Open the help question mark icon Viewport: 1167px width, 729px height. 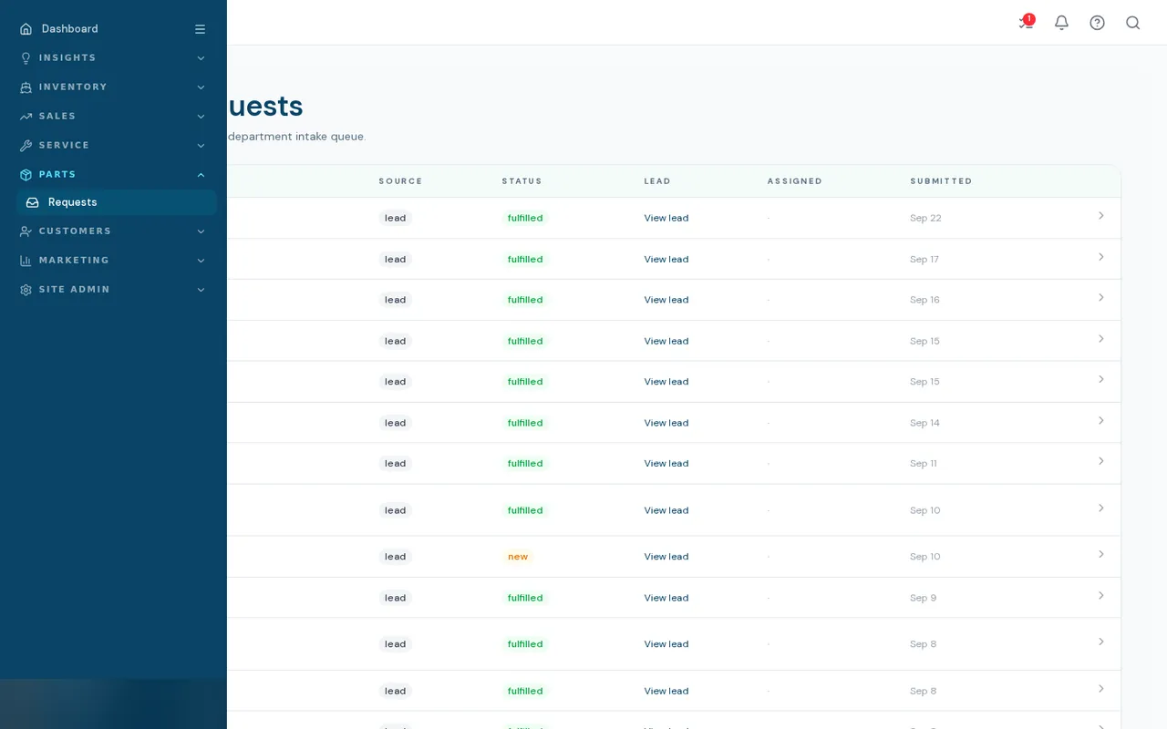point(1097,23)
